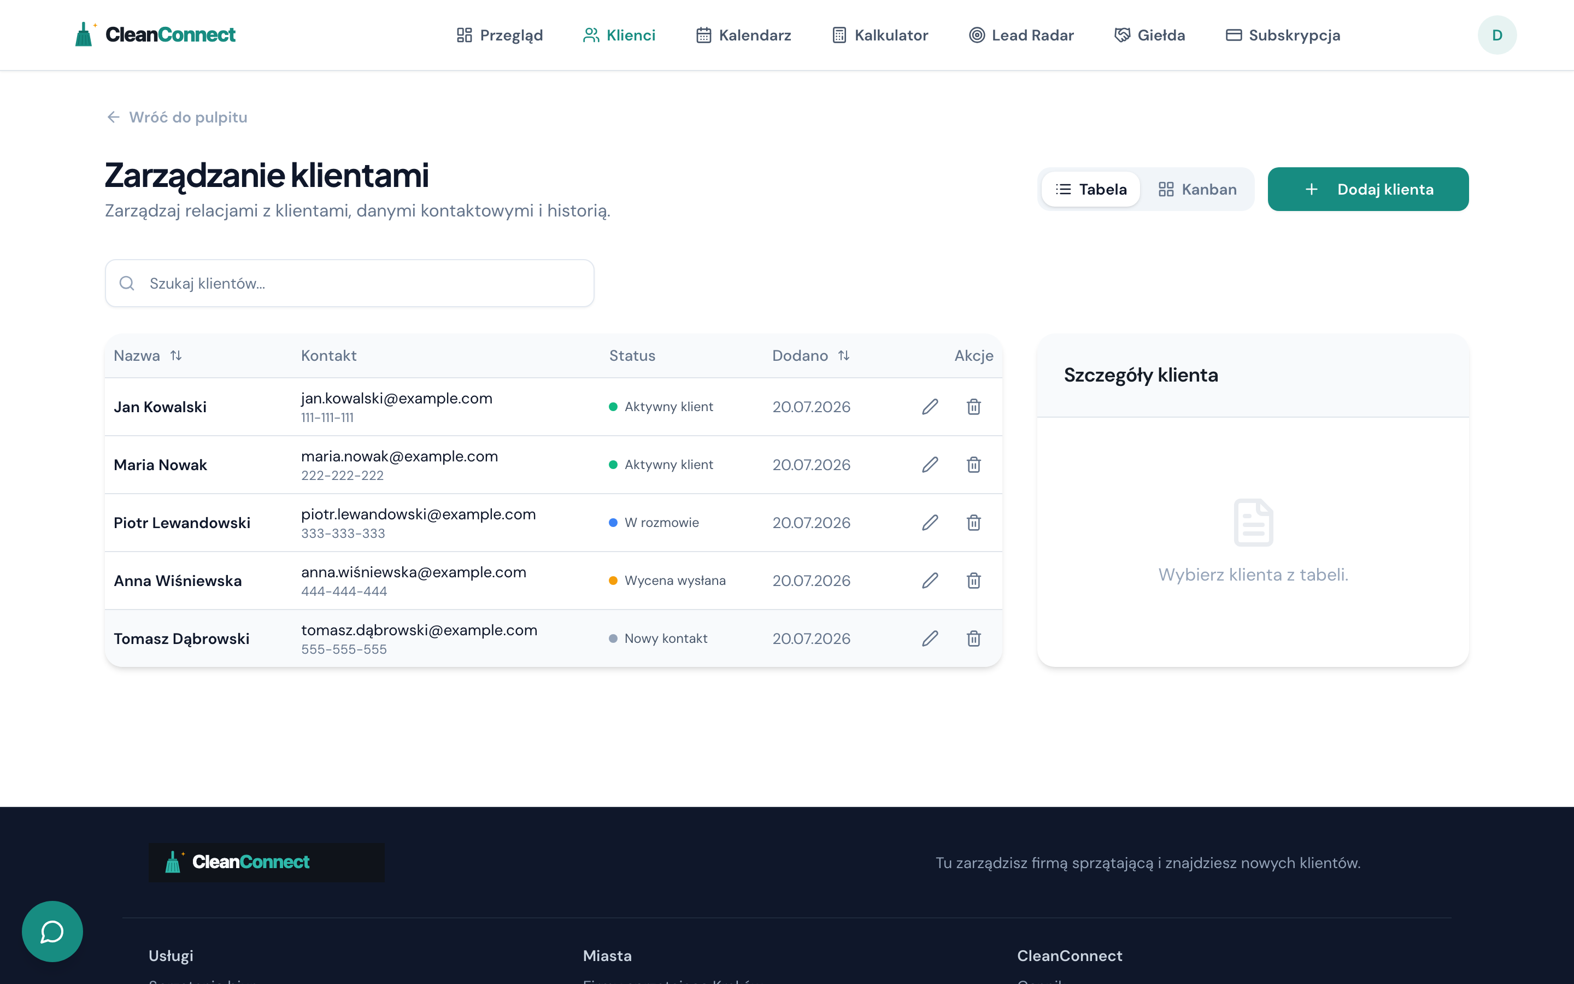Click Usługi footer heading
The image size is (1574, 984).
[171, 956]
